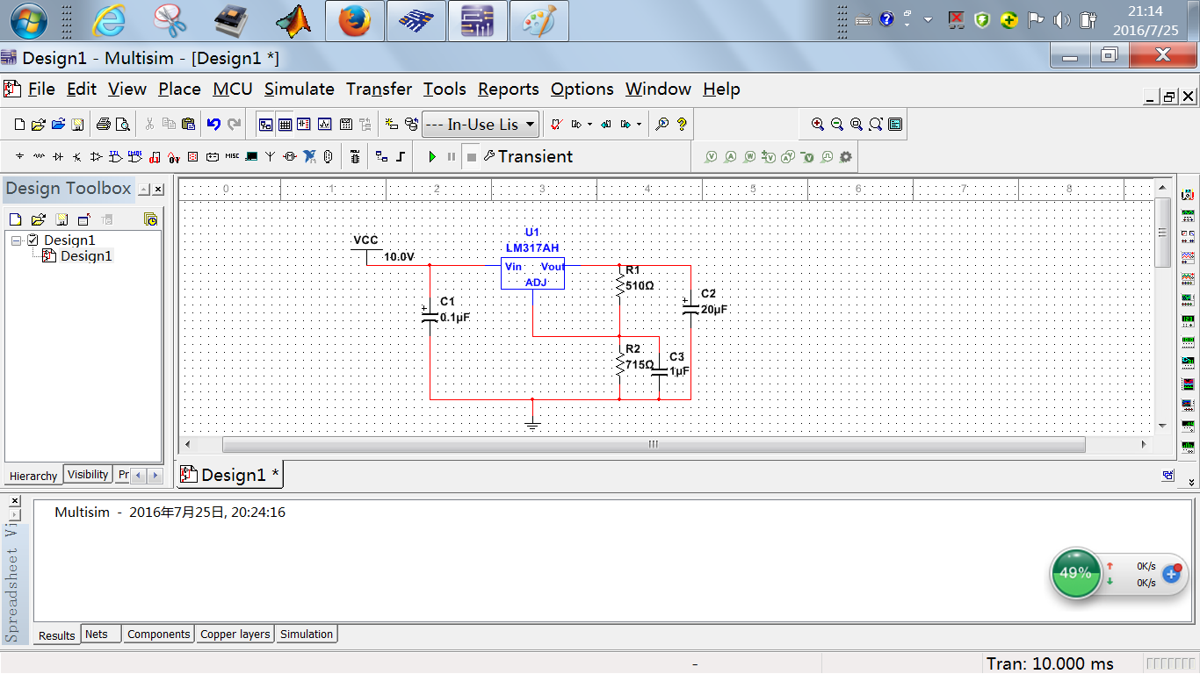1200x674 pixels.
Task: Click the Place MISC component icon
Action: coord(232,157)
